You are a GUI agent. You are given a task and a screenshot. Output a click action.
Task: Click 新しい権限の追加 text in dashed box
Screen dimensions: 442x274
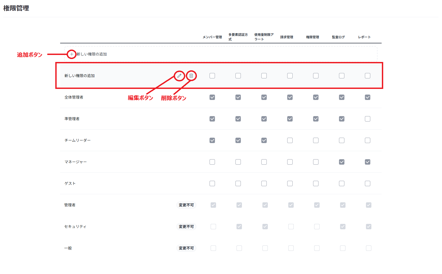click(x=92, y=54)
